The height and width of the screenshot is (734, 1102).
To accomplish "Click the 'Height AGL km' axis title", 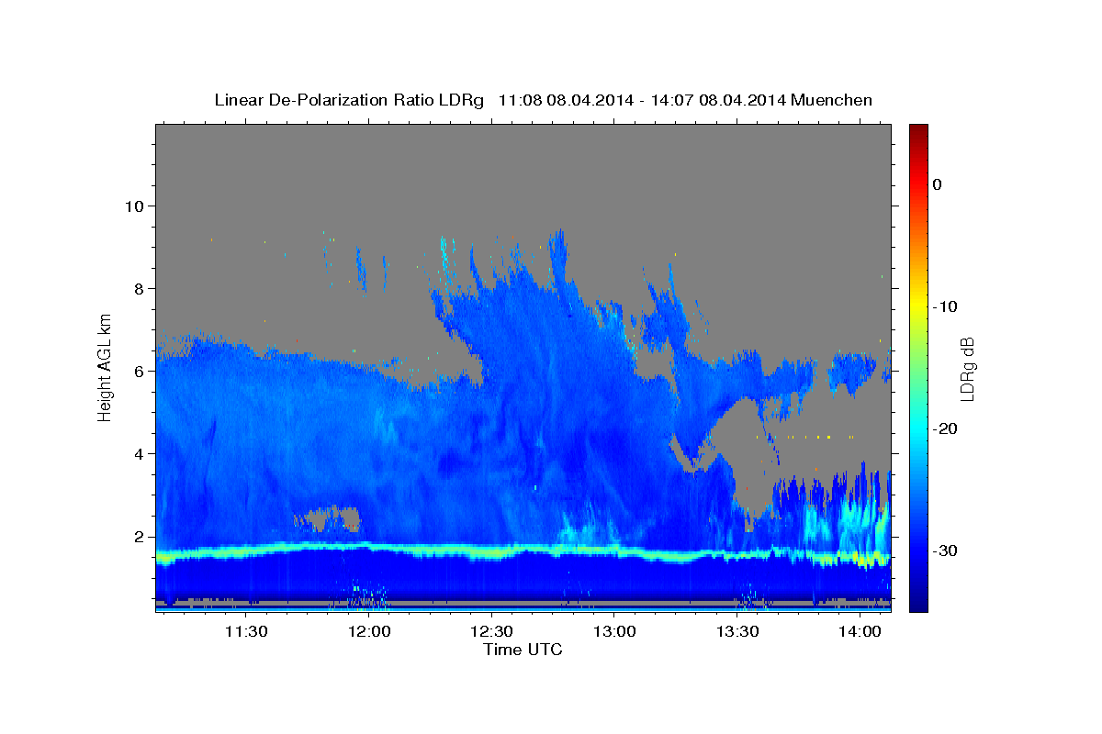I will point(105,366).
